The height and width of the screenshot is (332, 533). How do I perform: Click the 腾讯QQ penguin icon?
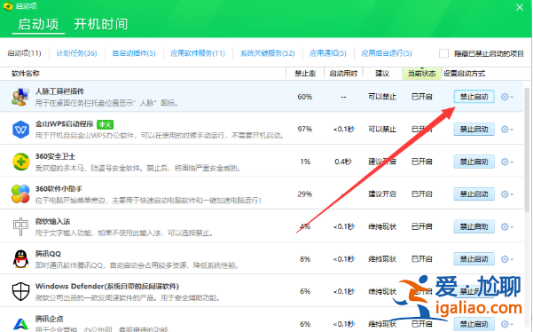[x=20, y=259]
